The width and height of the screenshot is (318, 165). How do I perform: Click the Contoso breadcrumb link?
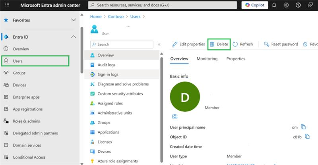coord(116,17)
